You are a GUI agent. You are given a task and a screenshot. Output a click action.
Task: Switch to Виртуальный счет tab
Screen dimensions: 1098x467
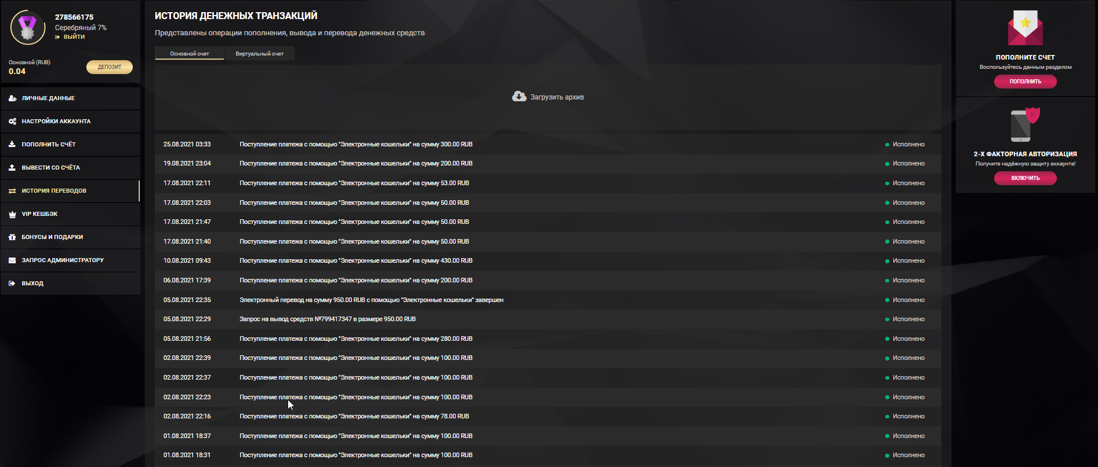pyautogui.click(x=259, y=54)
